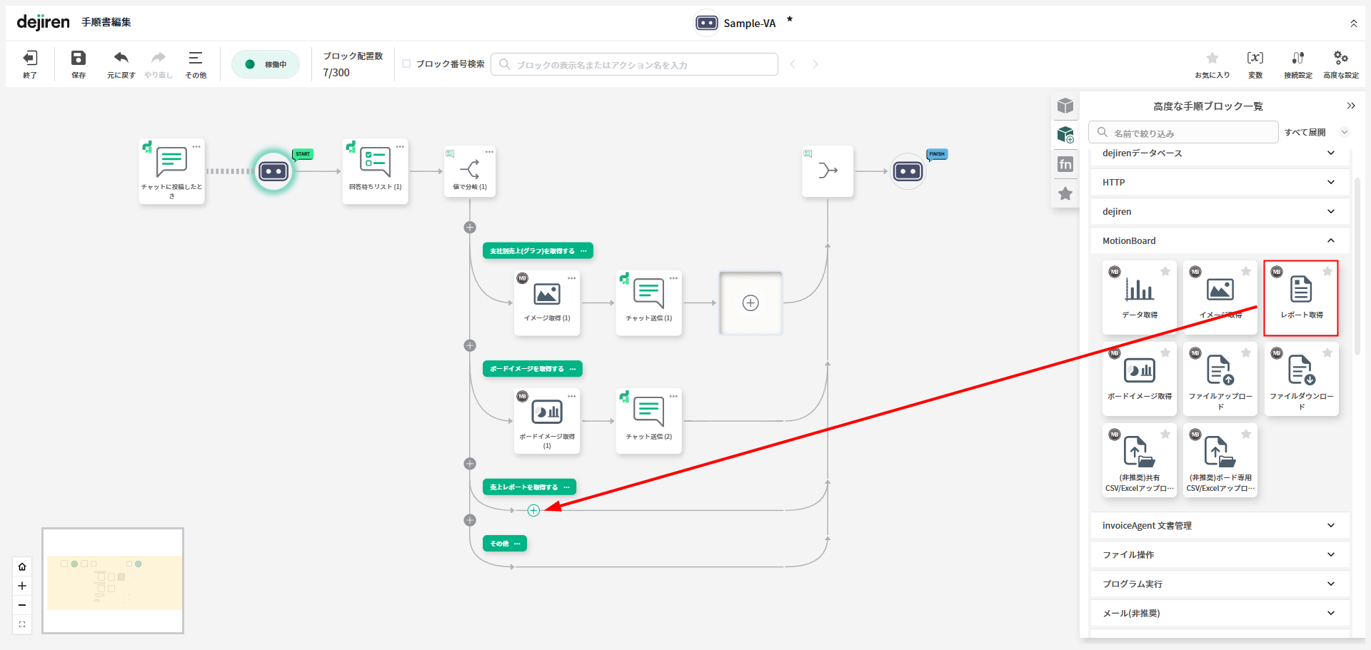The width and height of the screenshot is (1371, 650).
Task: Click the save (保存) toolbar icon
Action: tap(79, 59)
